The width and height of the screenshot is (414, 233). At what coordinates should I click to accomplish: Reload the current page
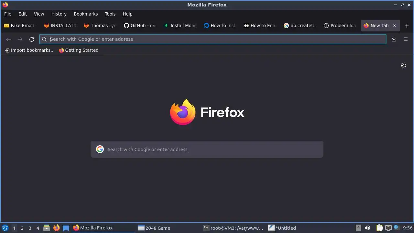click(32, 39)
